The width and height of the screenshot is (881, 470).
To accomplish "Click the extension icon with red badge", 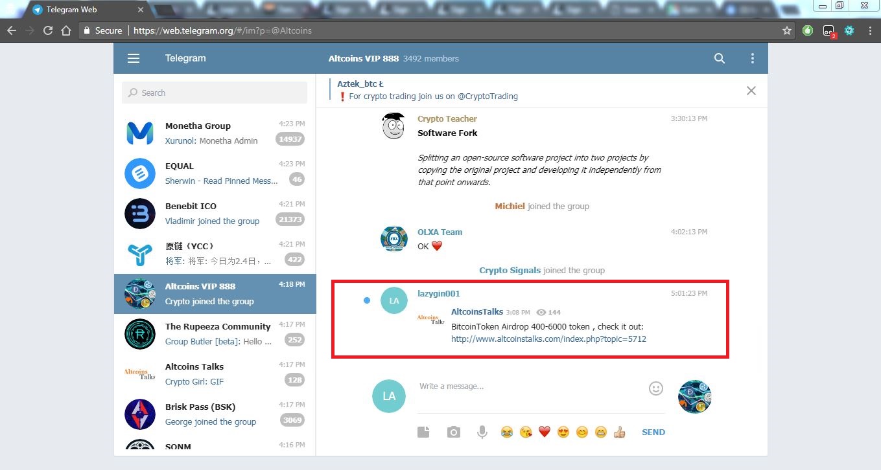I will coord(828,31).
